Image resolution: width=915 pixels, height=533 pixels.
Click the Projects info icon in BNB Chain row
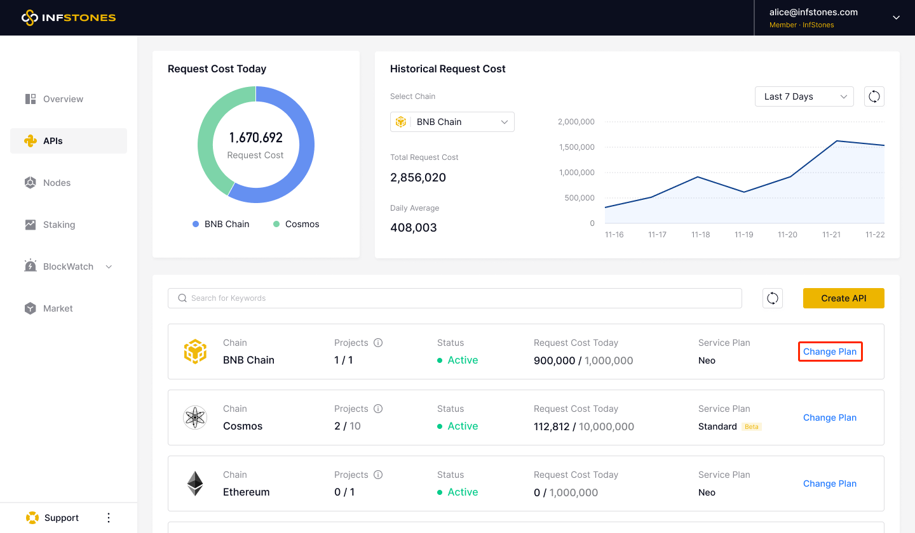(x=378, y=343)
